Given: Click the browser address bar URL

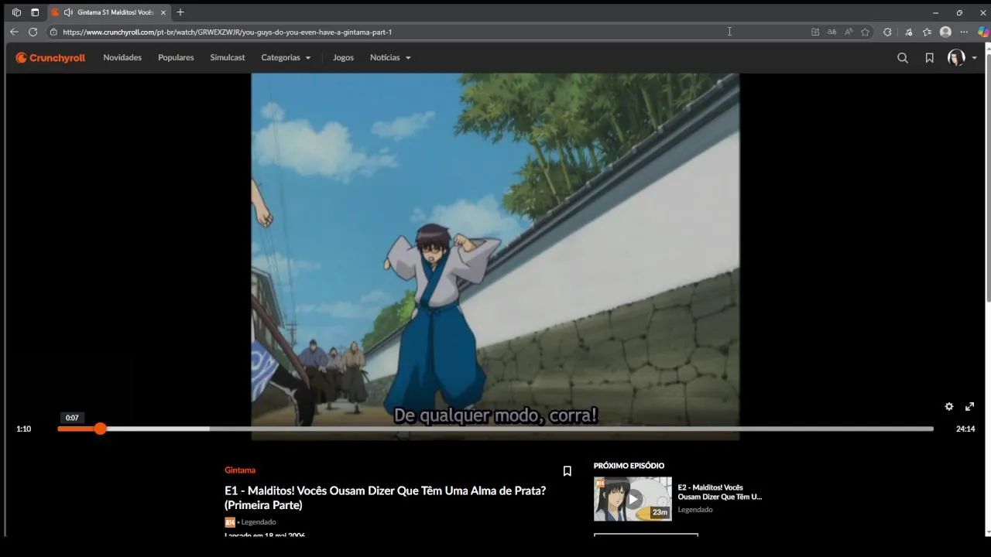Looking at the screenshot, I should point(227,32).
